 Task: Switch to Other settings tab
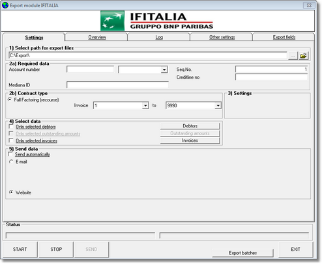[x=222, y=37]
